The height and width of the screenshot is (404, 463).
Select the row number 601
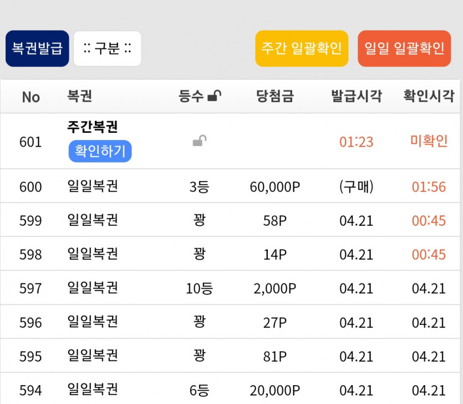[30, 142]
